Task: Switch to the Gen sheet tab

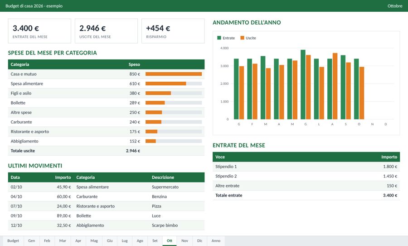Action: 31,241
